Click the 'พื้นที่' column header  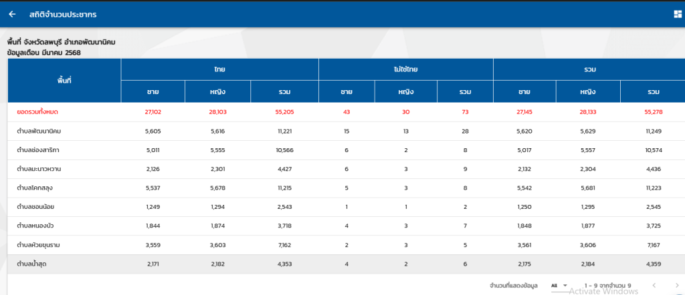(x=64, y=80)
